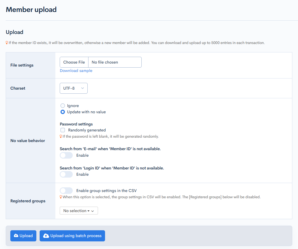This screenshot has width=298, height=249.
Task: Click the cloud icon on the Upload button
Action: coord(16,236)
